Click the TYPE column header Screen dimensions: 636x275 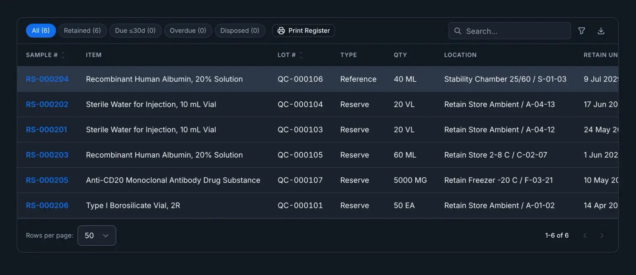(x=349, y=55)
